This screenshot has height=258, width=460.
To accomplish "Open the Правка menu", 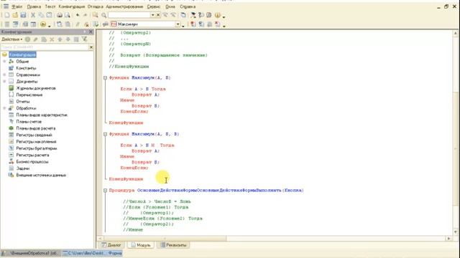I will click(x=34, y=6).
